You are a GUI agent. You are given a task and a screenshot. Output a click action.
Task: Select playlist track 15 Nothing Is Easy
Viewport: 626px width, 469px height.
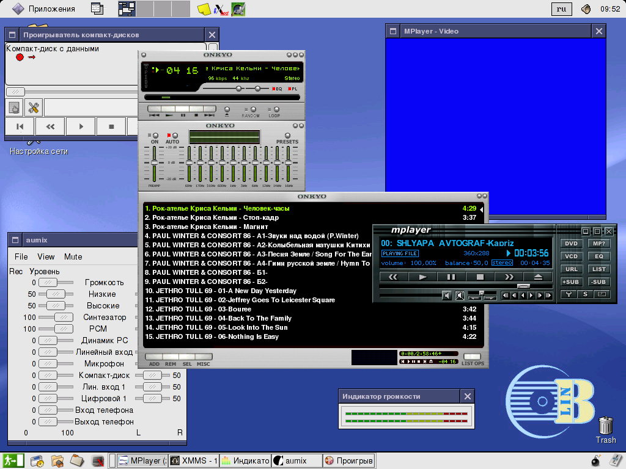[311, 336]
